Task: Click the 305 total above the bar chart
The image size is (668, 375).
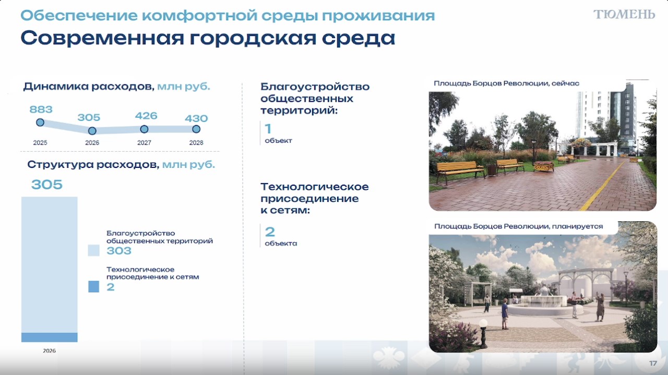Action: (x=46, y=185)
